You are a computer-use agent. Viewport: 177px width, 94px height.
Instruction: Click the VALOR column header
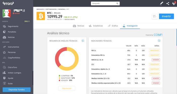[128, 46]
